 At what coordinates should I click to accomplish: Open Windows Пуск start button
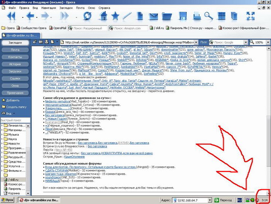point(7,200)
